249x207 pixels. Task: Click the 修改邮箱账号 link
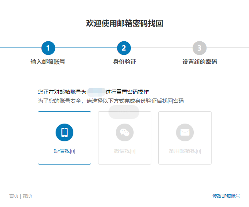pos(226,196)
